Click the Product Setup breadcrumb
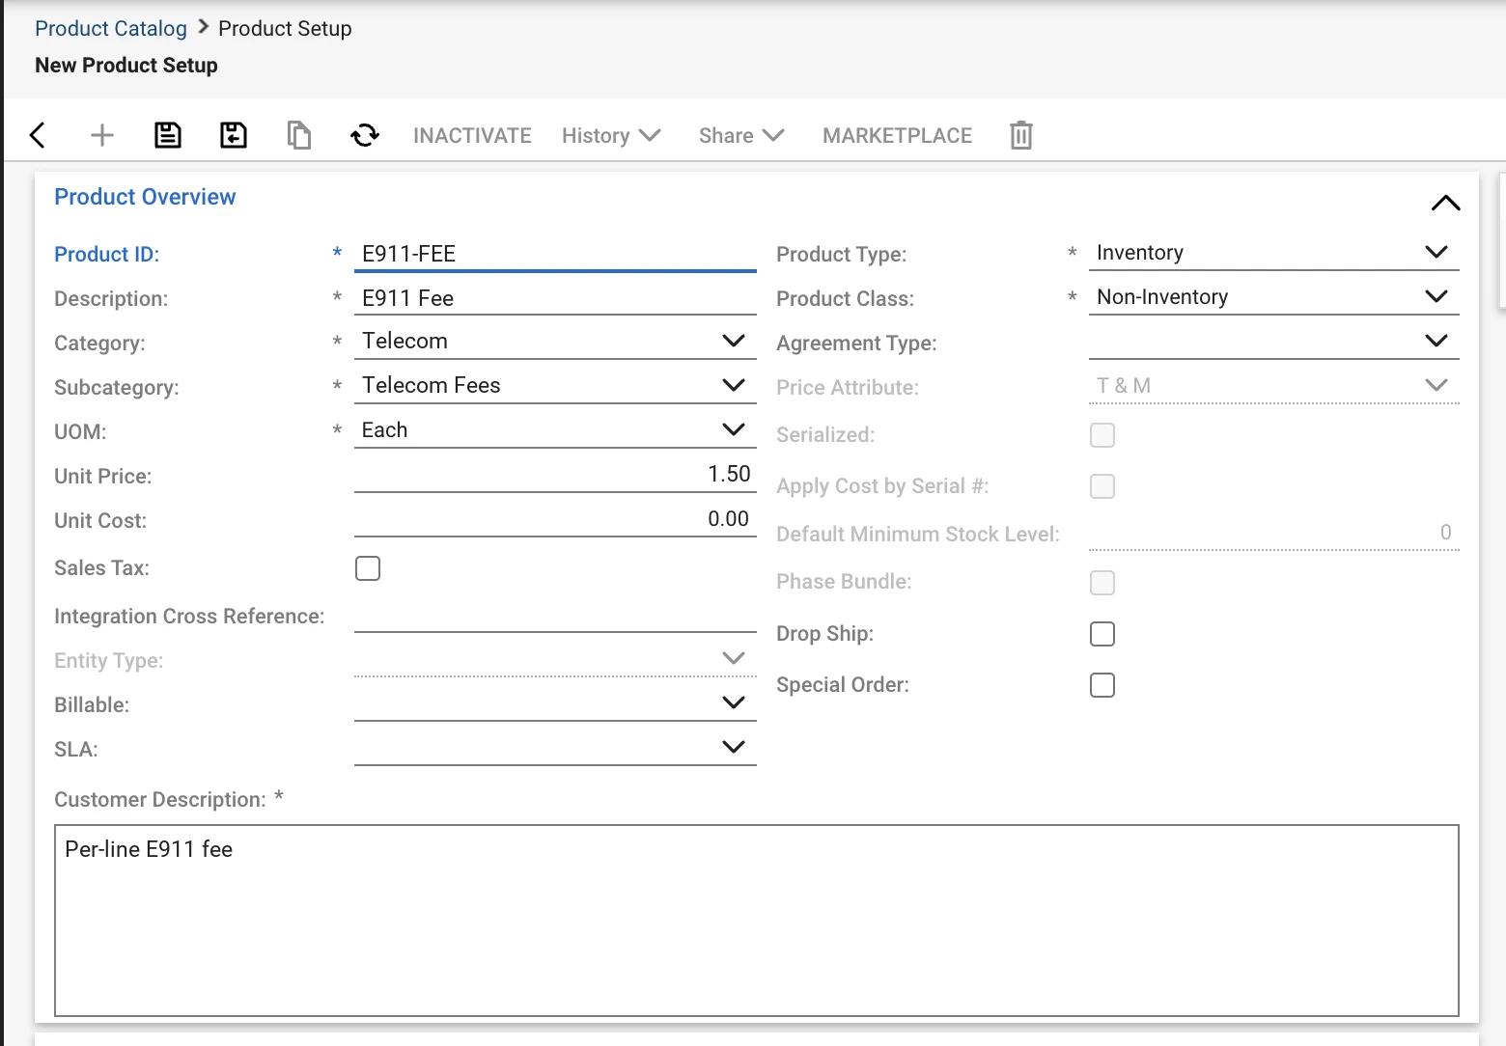The image size is (1506, 1046). tap(285, 29)
